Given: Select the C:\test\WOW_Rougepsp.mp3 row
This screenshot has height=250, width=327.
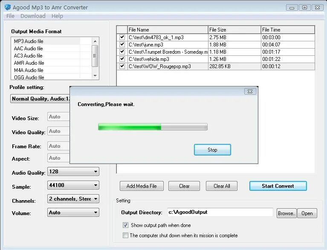Looking at the screenshot, I should (216, 66).
